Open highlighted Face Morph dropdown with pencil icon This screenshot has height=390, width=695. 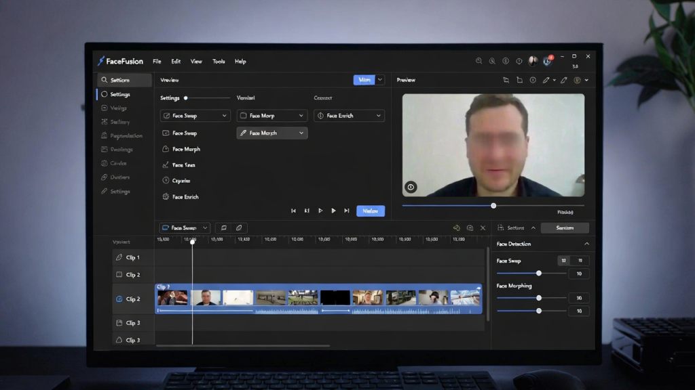click(272, 133)
